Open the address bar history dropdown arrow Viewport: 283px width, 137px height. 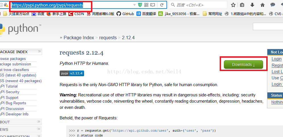point(134,5)
